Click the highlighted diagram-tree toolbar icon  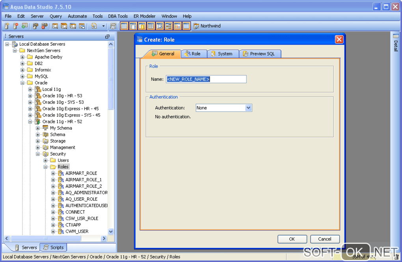coord(168,26)
